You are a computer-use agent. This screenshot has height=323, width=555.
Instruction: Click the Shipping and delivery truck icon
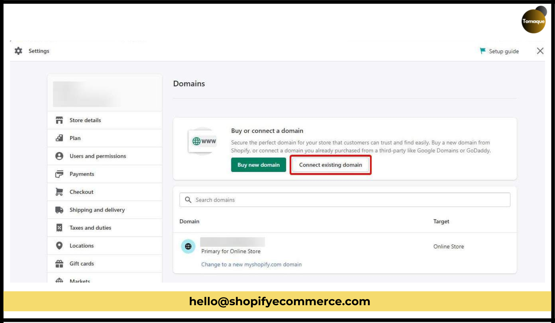(x=59, y=210)
